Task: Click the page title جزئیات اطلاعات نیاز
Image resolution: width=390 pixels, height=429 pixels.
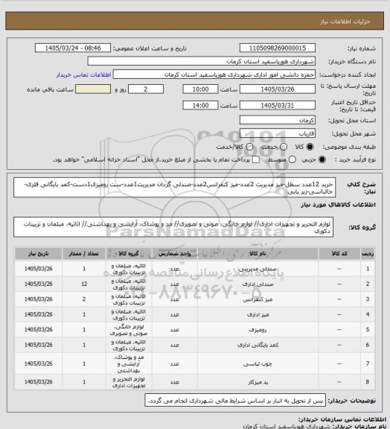Action: pyautogui.click(x=345, y=22)
